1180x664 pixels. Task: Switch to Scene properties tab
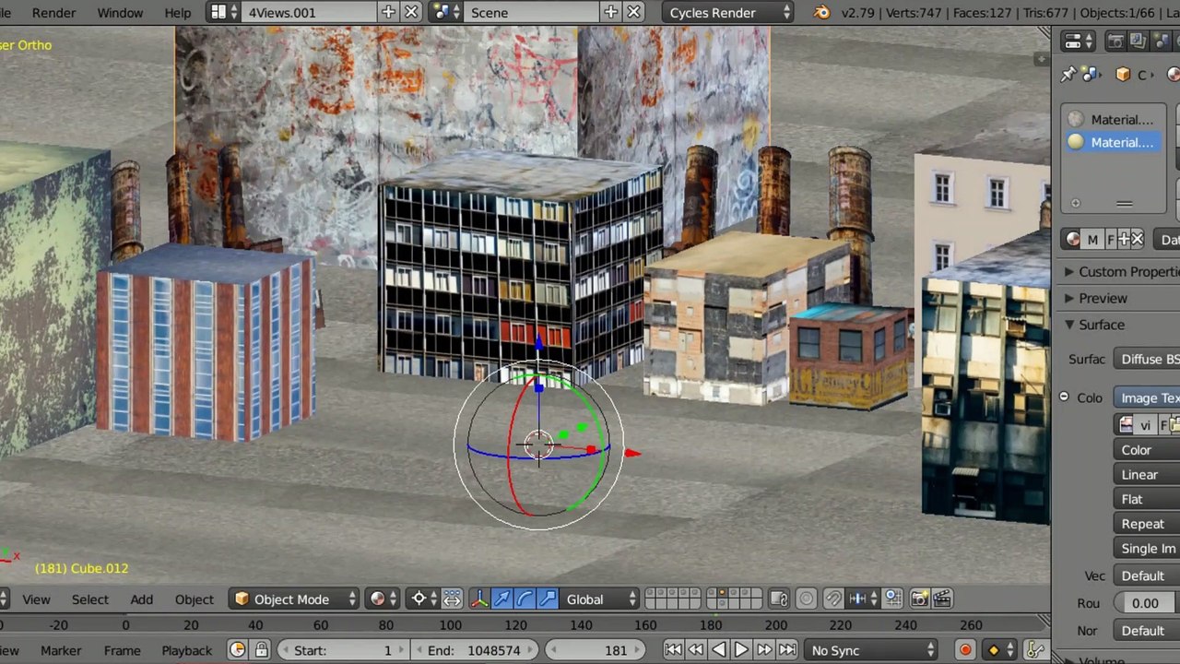(x=1160, y=41)
